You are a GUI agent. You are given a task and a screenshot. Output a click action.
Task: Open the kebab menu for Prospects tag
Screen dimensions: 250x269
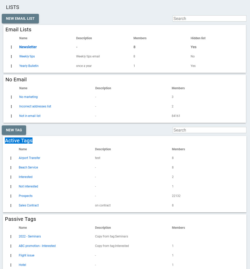(x=11, y=196)
